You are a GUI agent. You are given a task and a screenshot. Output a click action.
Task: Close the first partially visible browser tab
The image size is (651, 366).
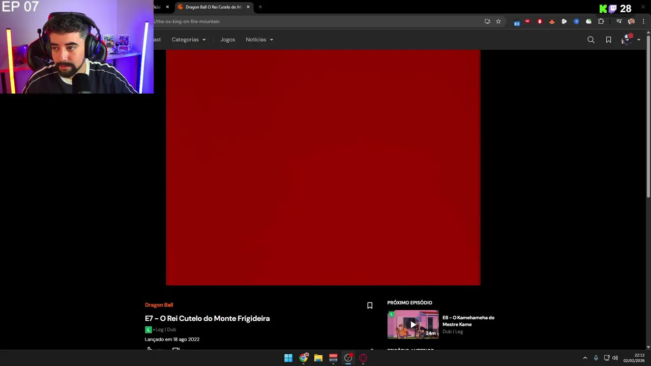(x=167, y=7)
